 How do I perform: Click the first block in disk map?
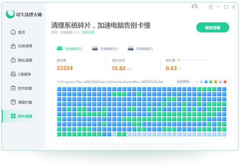pos(59,89)
